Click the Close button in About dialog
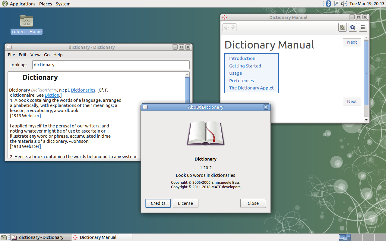 (253, 203)
